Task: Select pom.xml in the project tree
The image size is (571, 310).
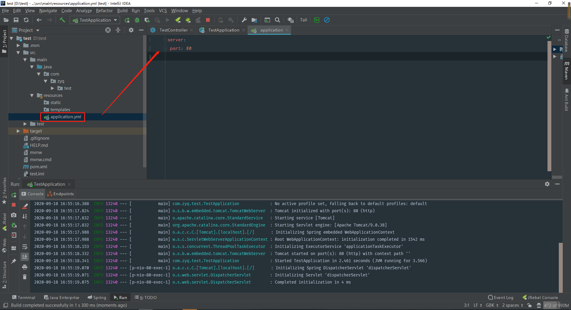Action: click(x=38, y=167)
